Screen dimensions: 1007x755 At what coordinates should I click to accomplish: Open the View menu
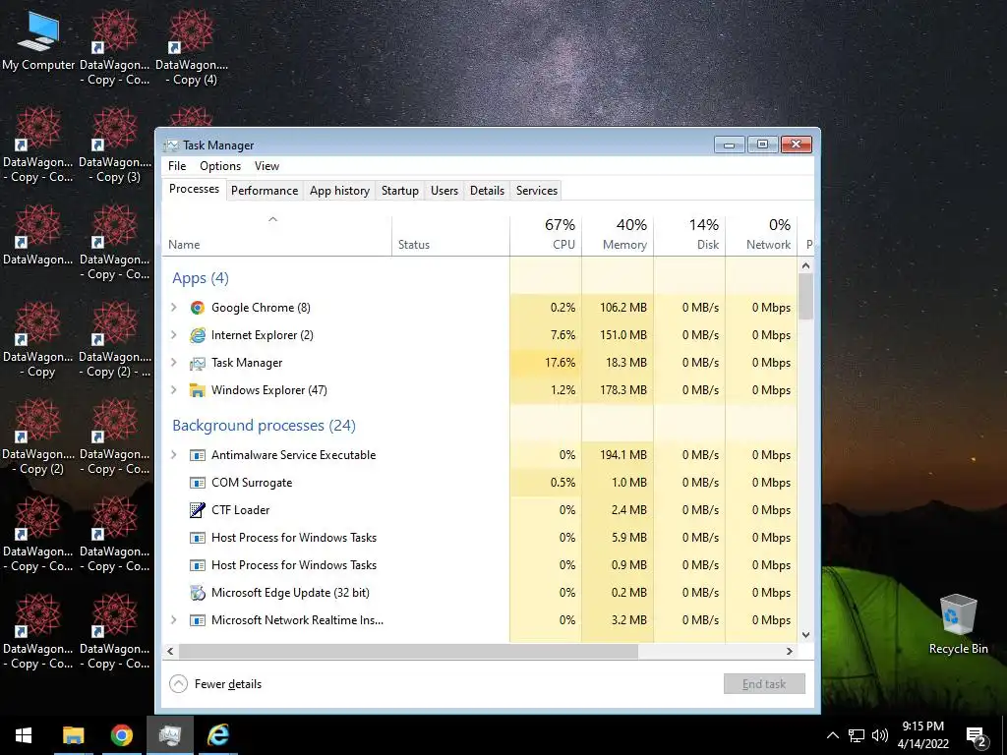click(267, 166)
